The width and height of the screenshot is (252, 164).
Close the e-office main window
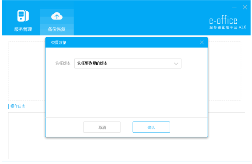point(245,7)
